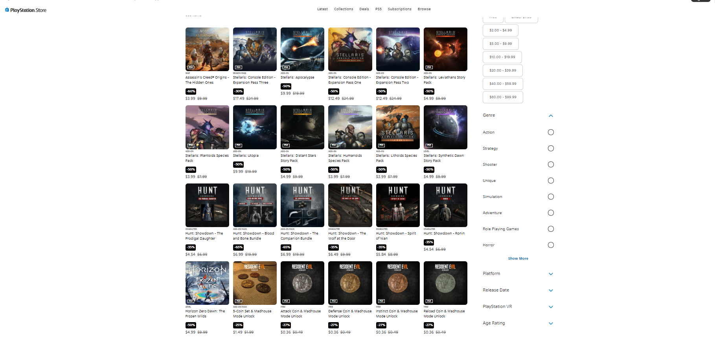
Task: Open the Horizon Zero Dawn Frozen Wilds cover
Action: tap(207, 283)
